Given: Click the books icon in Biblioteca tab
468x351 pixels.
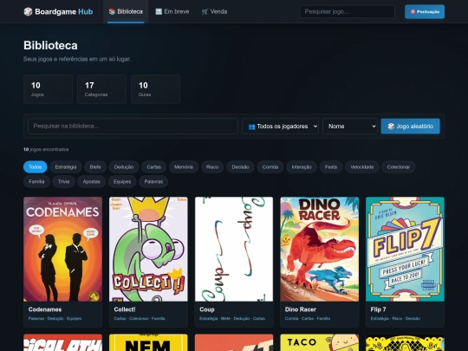Looking at the screenshot, I should [x=112, y=11].
